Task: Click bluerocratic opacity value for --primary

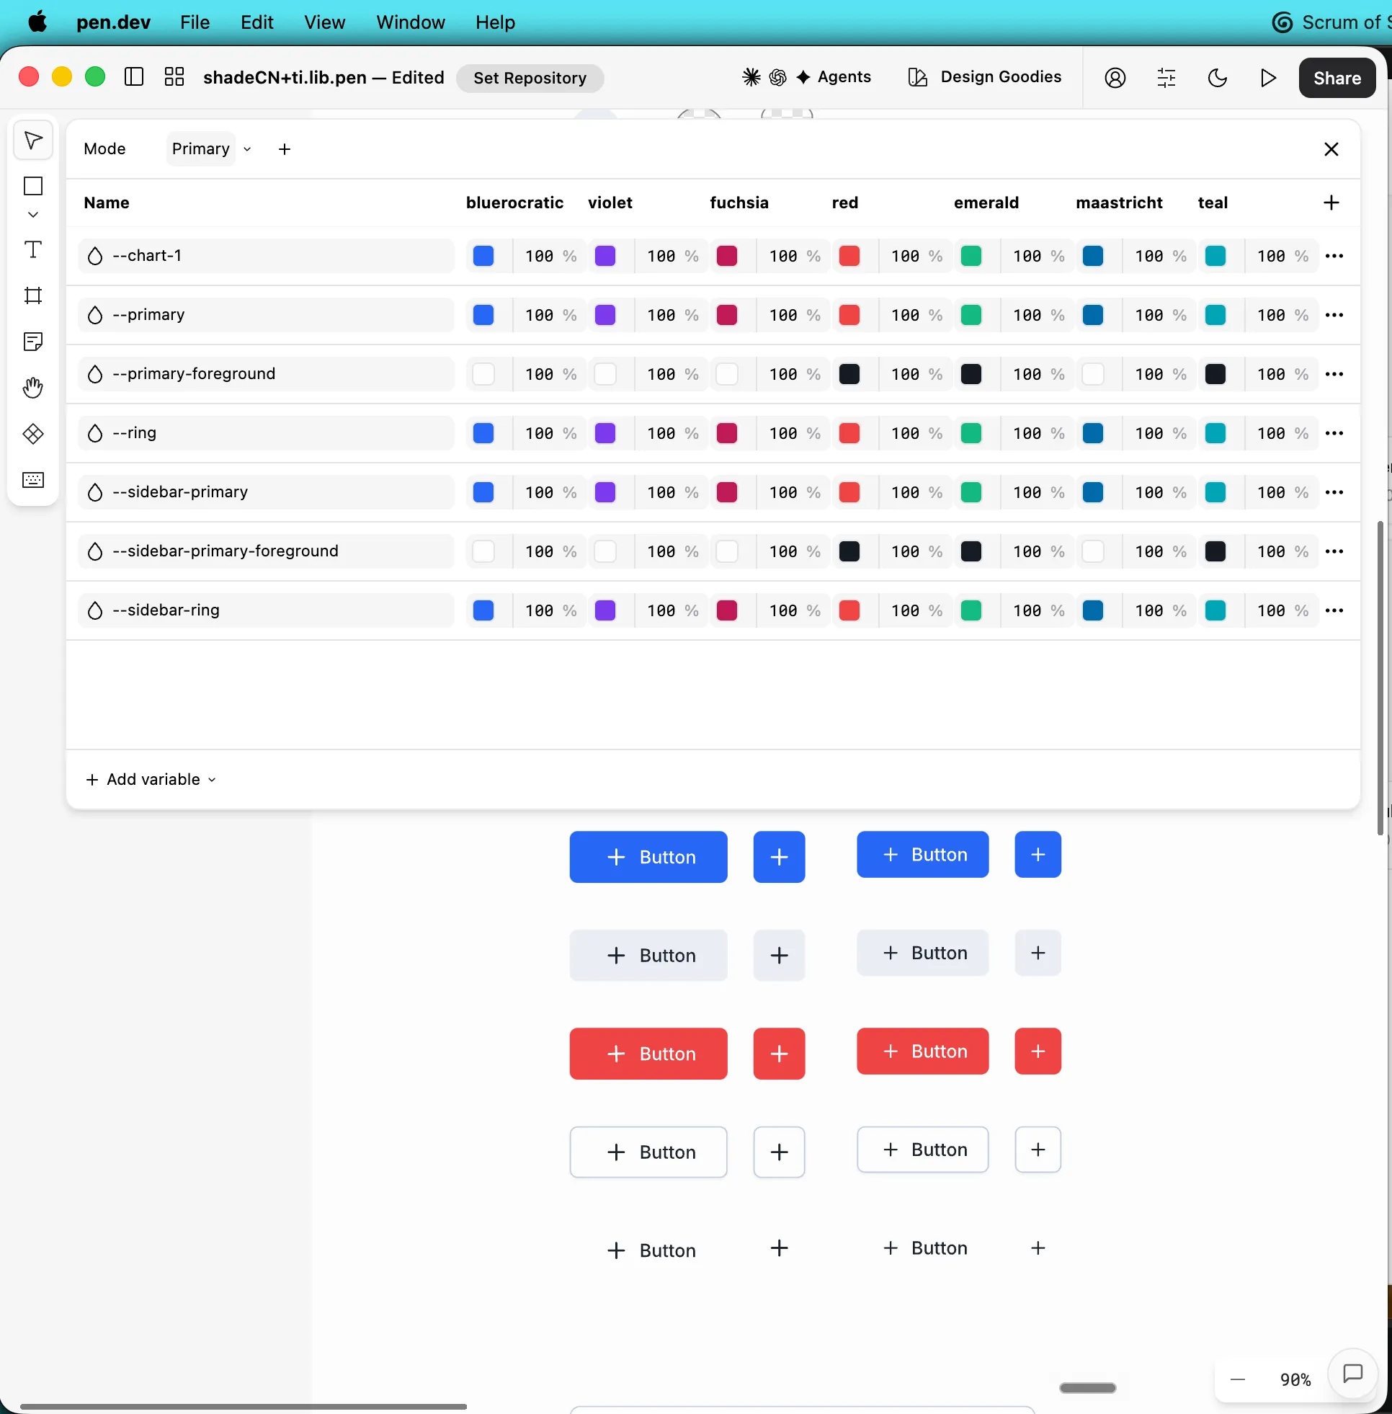Action: (539, 315)
